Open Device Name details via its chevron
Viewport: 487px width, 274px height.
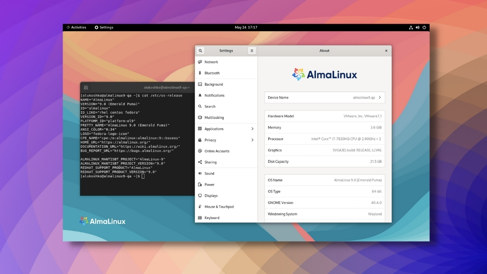tap(381, 97)
